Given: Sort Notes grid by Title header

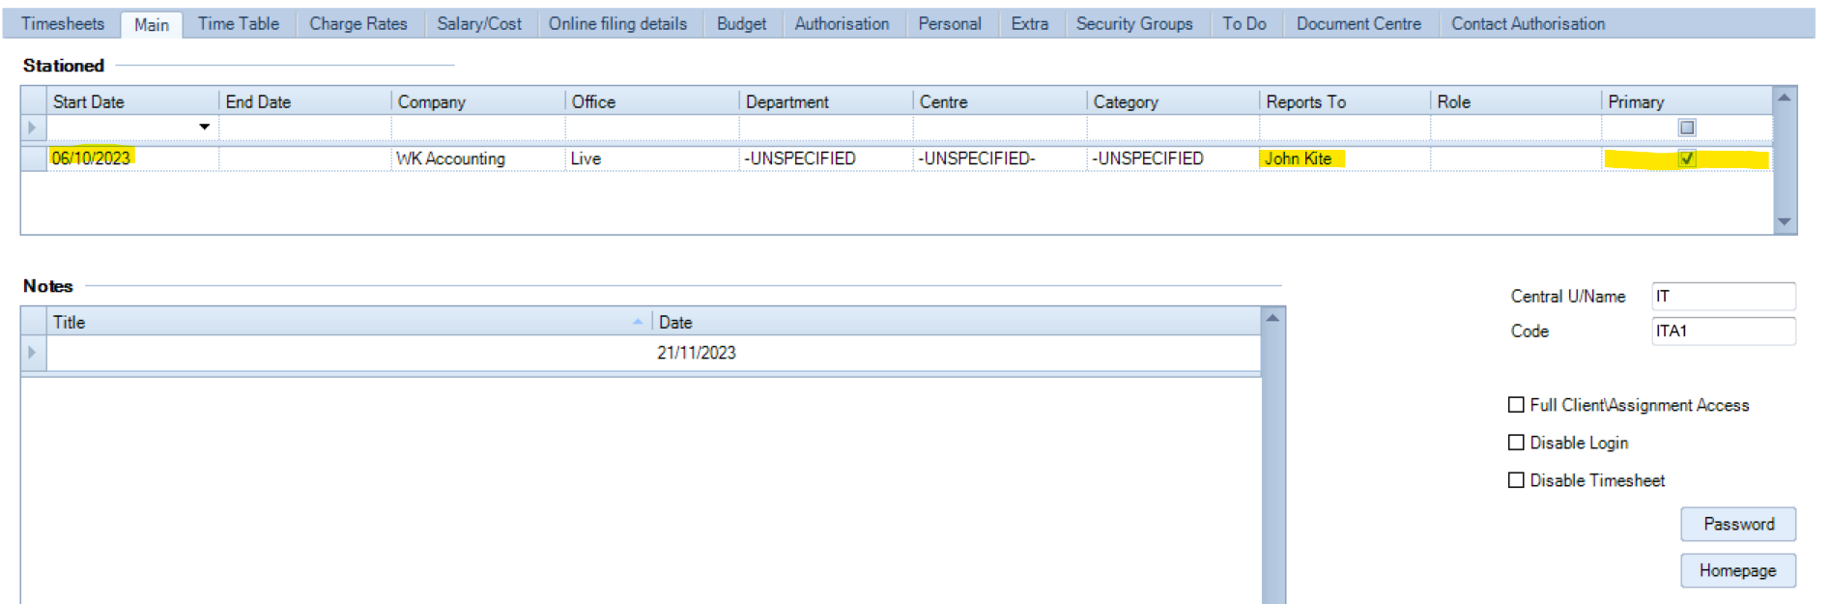Looking at the screenshot, I should pos(349,322).
